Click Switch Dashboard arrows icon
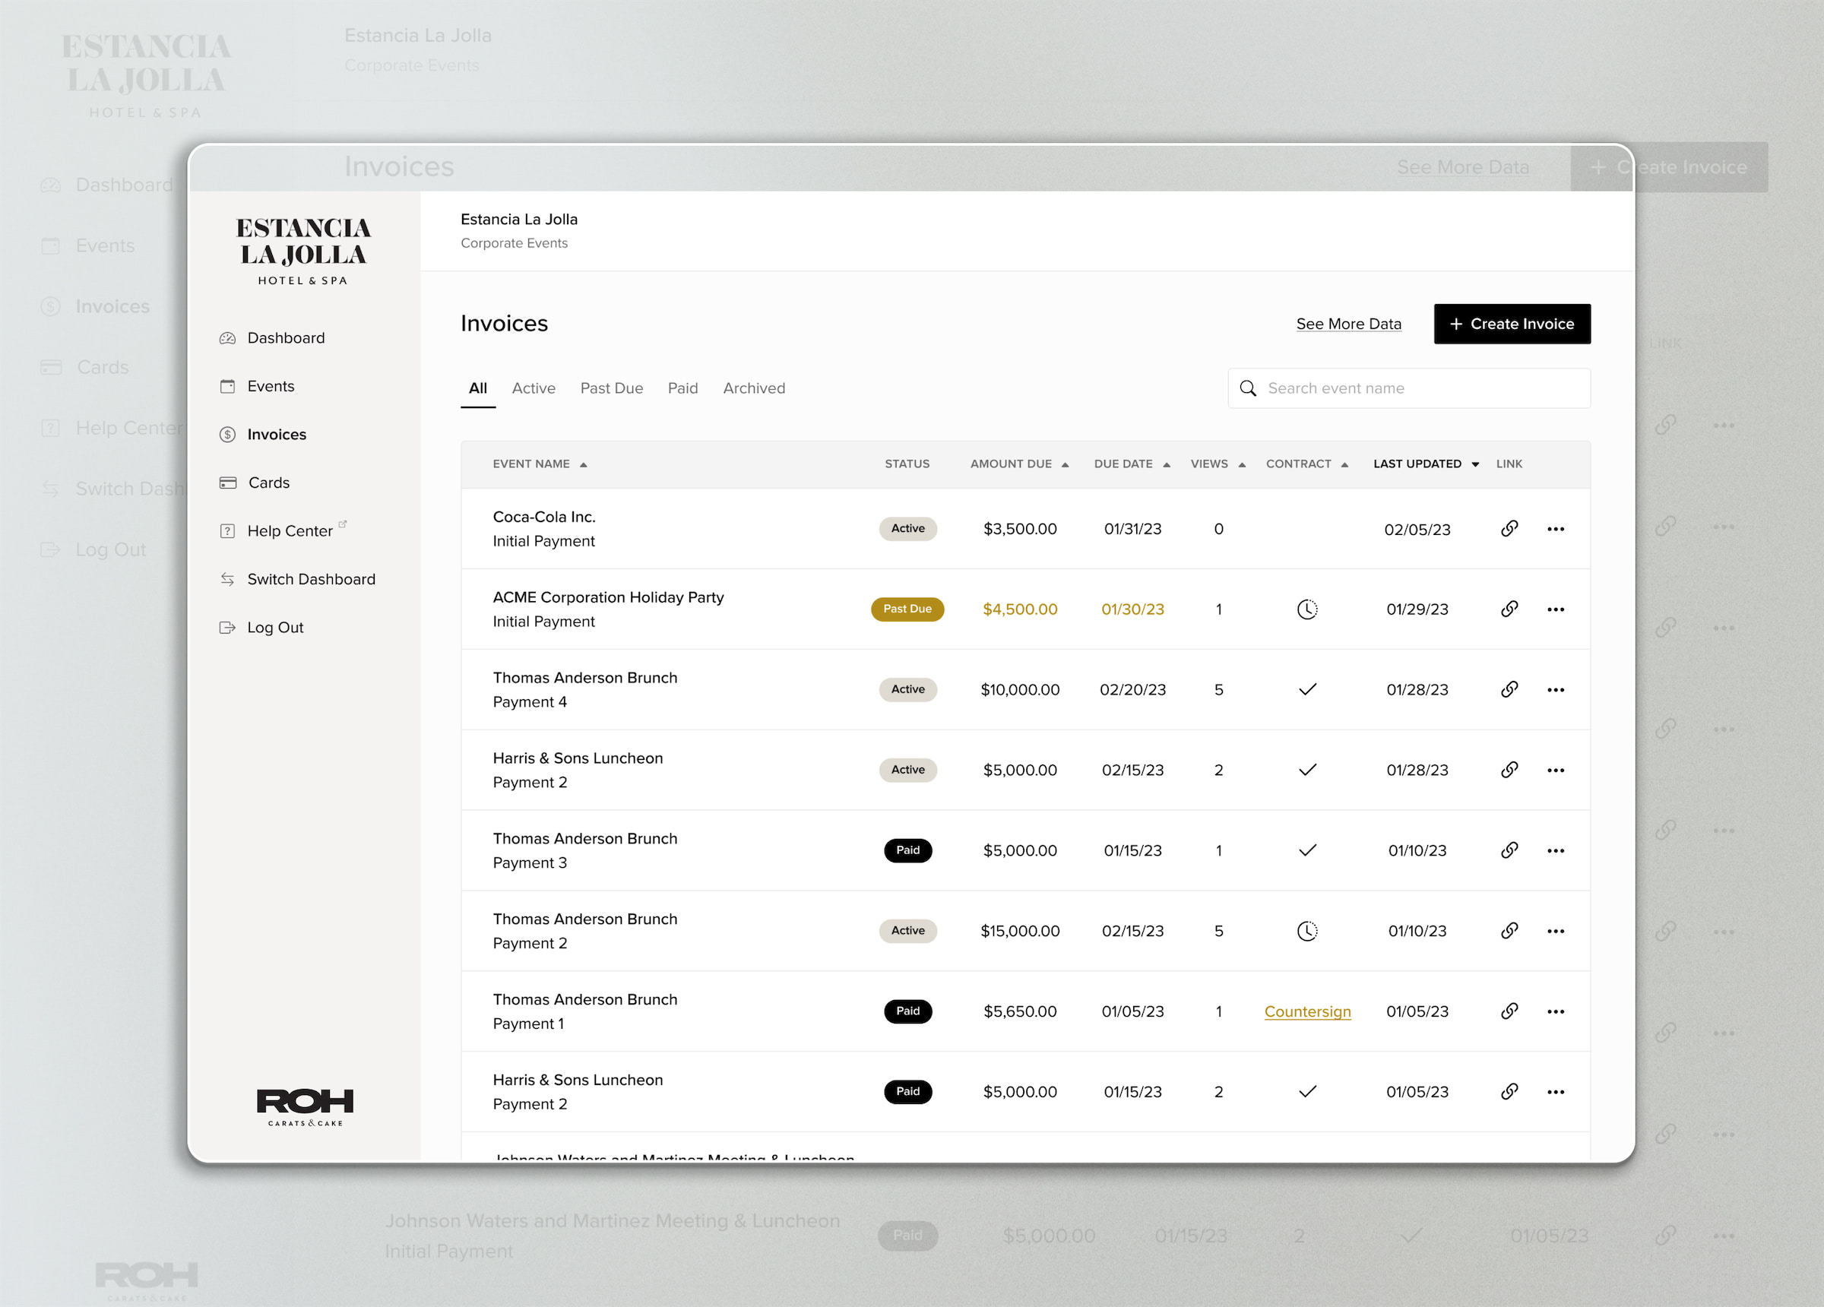The image size is (1824, 1307). point(227,579)
